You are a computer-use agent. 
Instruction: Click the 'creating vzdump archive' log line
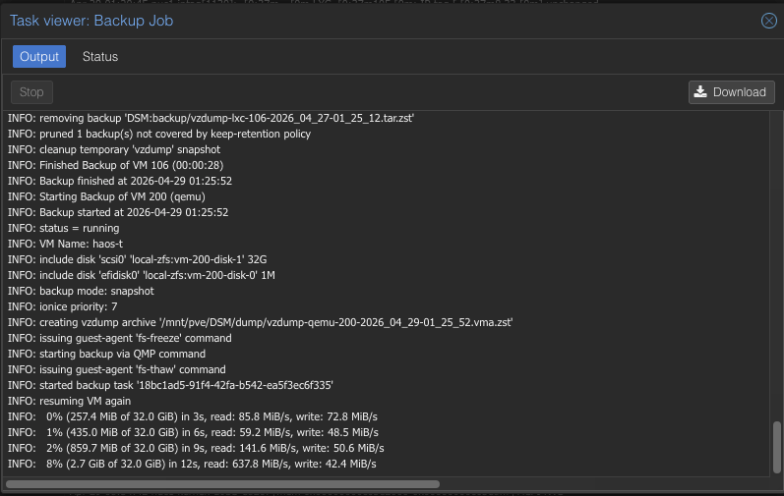[x=260, y=322]
